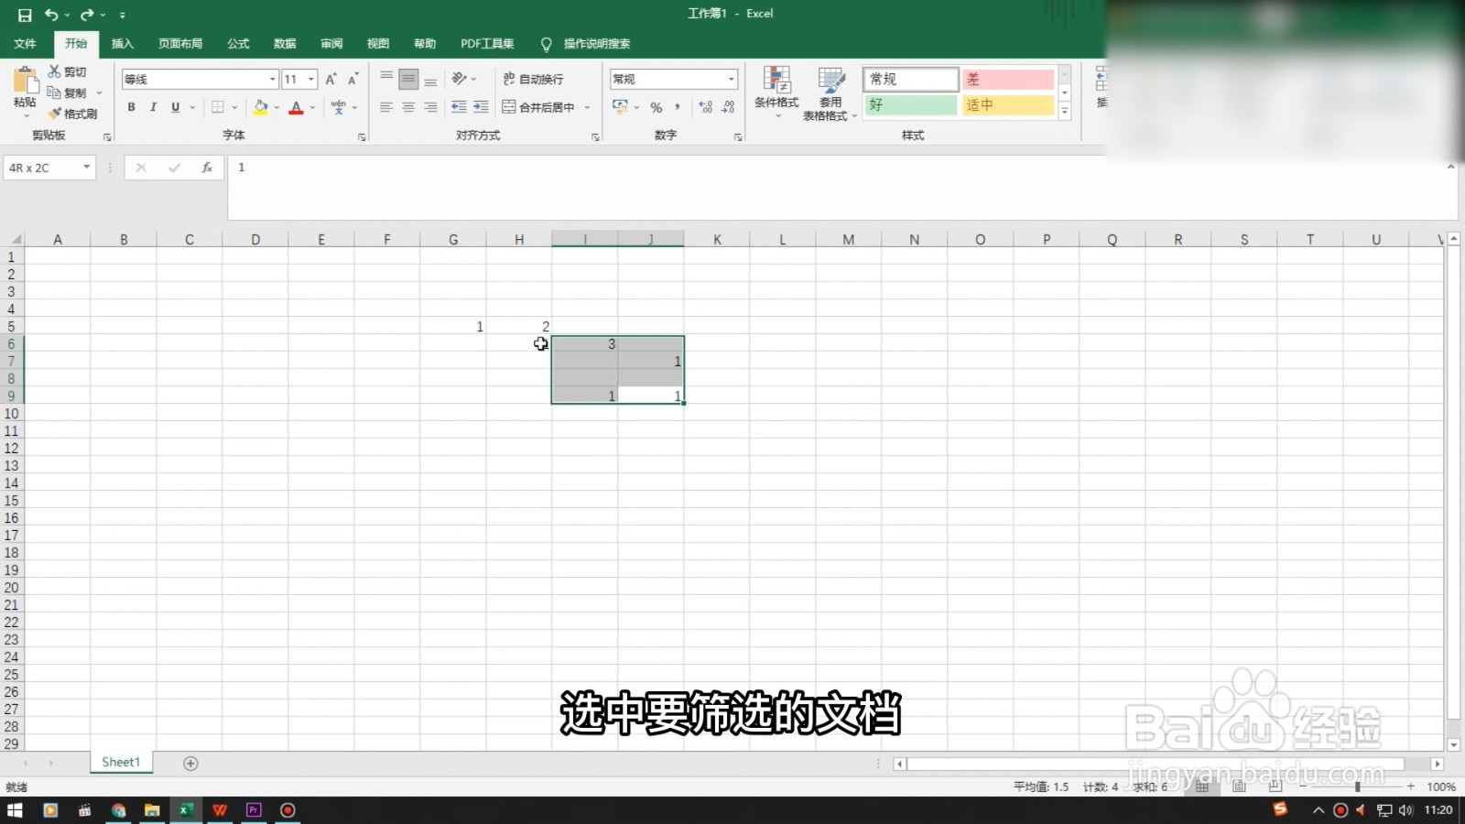This screenshot has width=1465, height=824.
Task: Click the accounting number format icon
Action: 620,107
